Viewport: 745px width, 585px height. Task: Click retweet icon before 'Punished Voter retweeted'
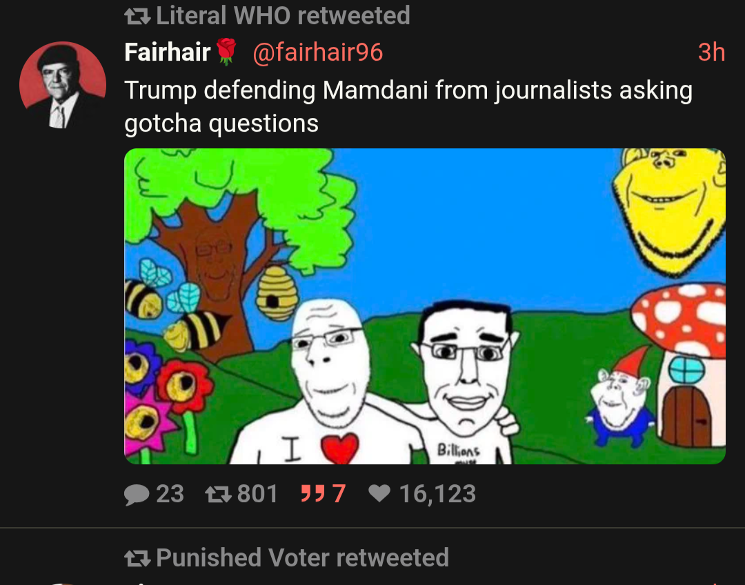(x=138, y=557)
